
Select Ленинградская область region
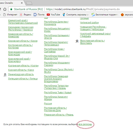tap(21, 74)
